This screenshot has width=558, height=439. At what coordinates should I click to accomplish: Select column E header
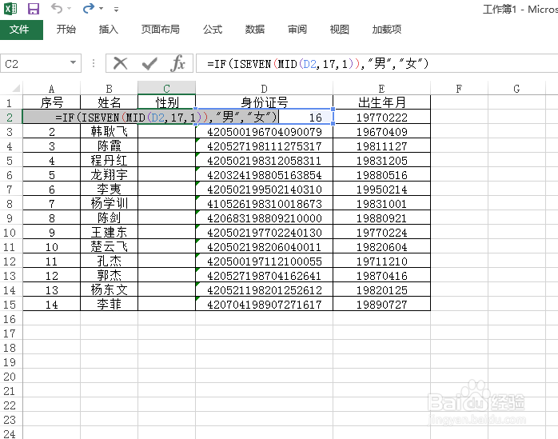(381, 88)
